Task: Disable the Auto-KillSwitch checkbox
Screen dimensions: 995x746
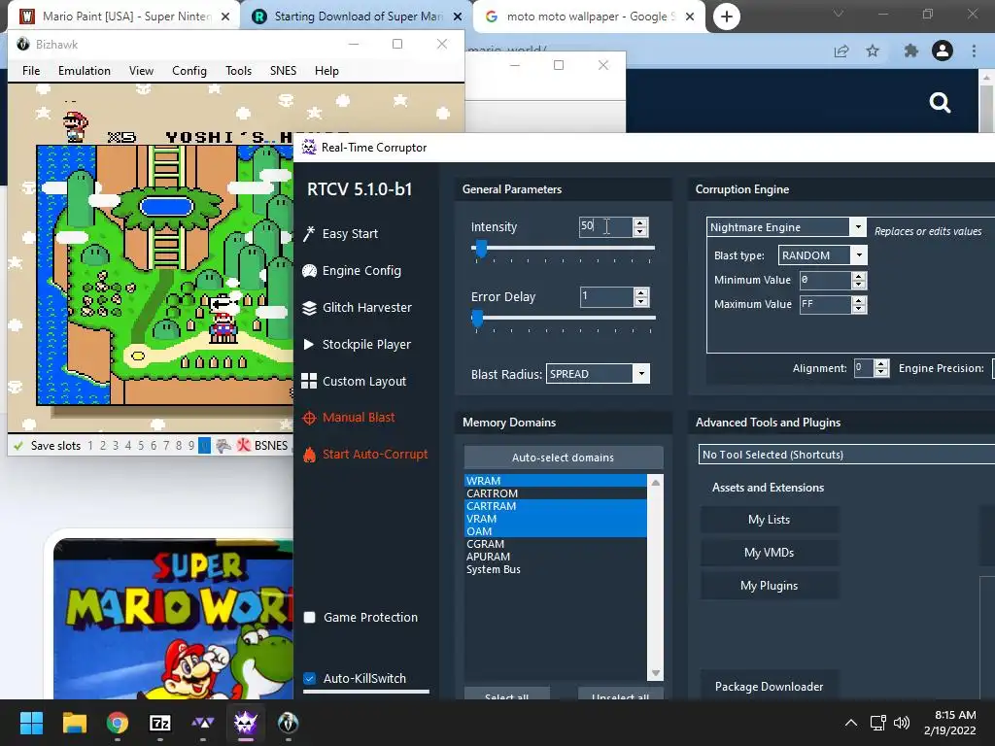Action: pyautogui.click(x=310, y=678)
